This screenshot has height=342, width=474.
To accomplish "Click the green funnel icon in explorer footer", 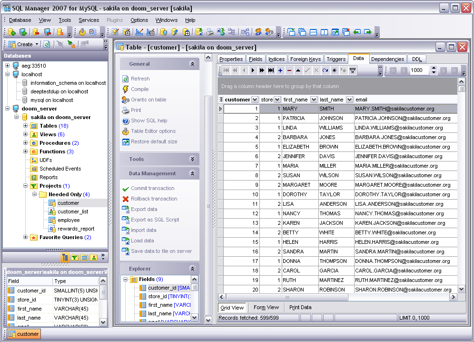I will click(75, 257).
